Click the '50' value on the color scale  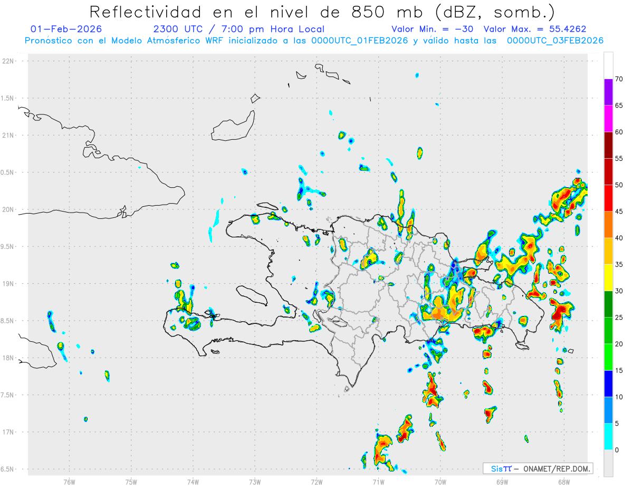pos(619,185)
